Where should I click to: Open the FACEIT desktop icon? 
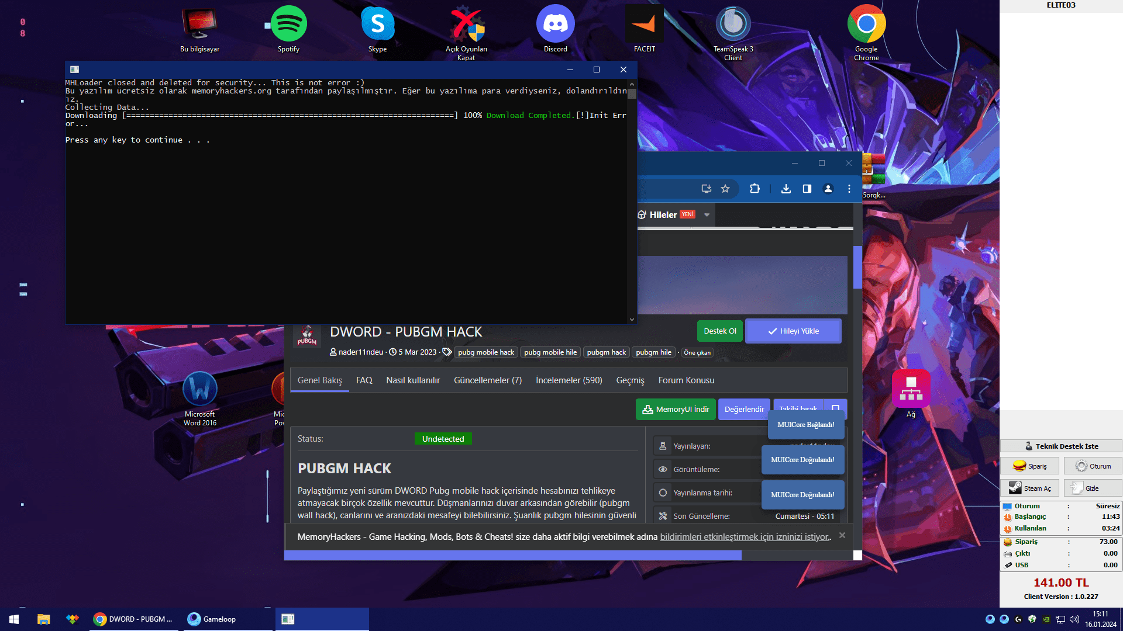tap(644, 29)
